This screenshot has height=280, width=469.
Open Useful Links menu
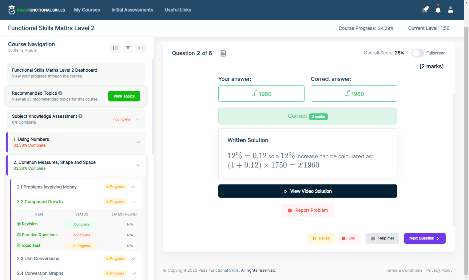178,10
